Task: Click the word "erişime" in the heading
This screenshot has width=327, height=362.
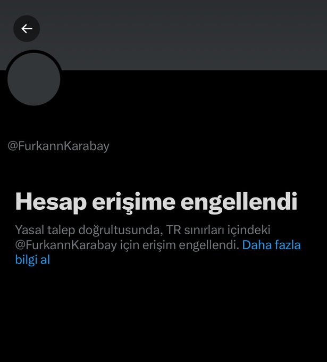Action: click(134, 202)
